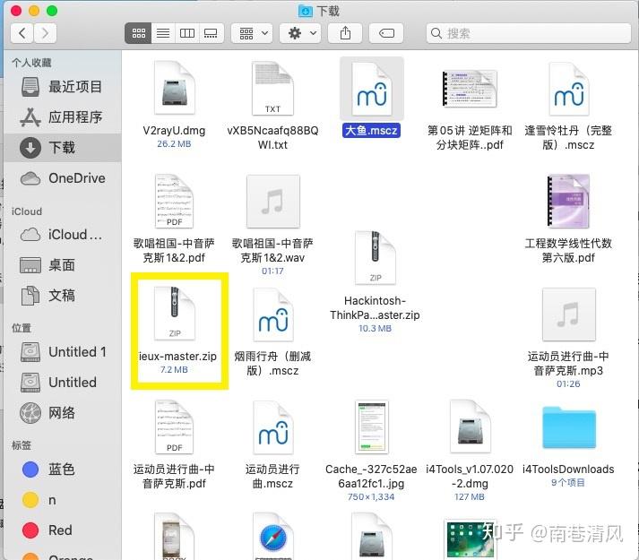
Task: Click the edit tags toolbar button
Action: click(386, 33)
